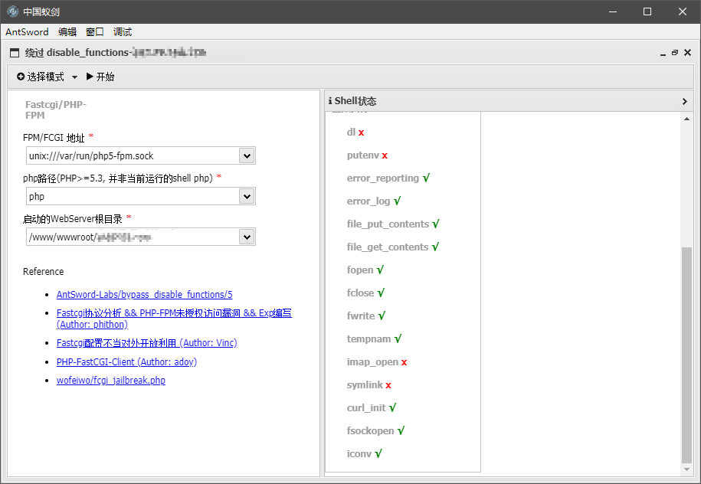Click the scrollbar up arrow in Shell状态
Image resolution: width=701 pixels, height=484 pixels.
pyautogui.click(x=686, y=119)
